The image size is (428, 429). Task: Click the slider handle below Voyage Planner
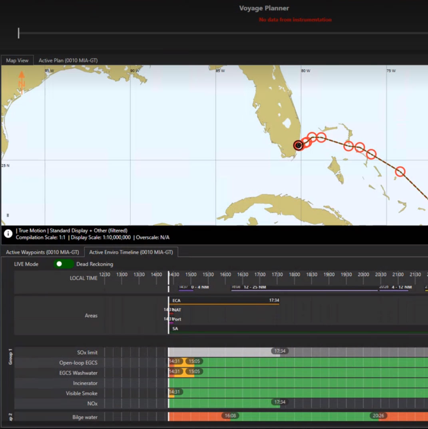(x=18, y=33)
